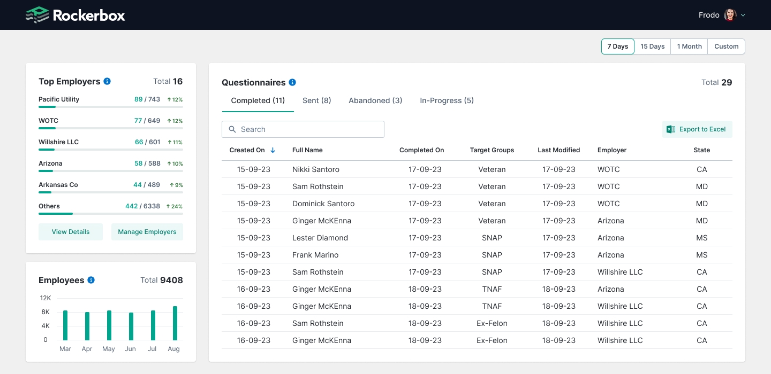Click the Employees info icon
This screenshot has width=771, height=374.
click(x=91, y=280)
